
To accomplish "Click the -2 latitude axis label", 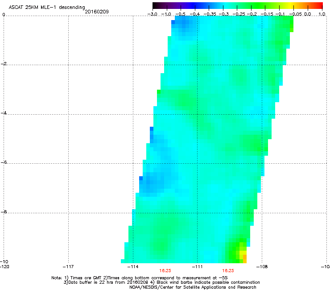I will [4, 64].
